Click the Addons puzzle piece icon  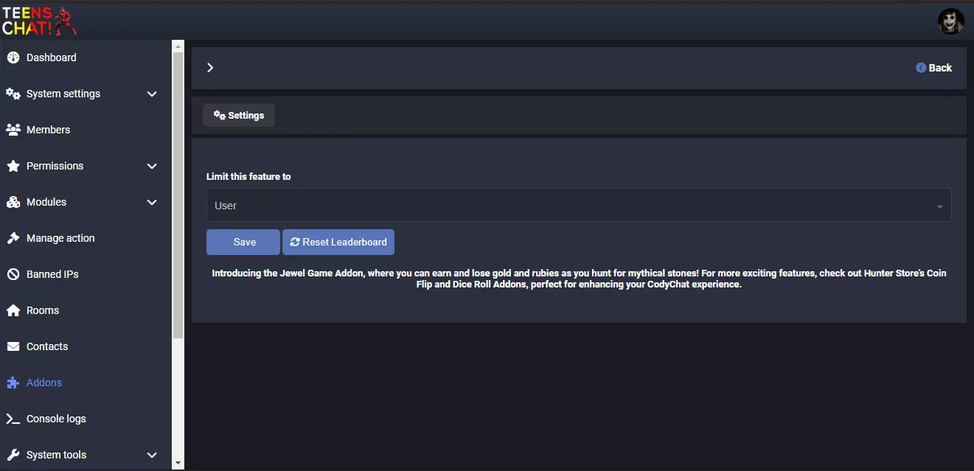(x=13, y=383)
